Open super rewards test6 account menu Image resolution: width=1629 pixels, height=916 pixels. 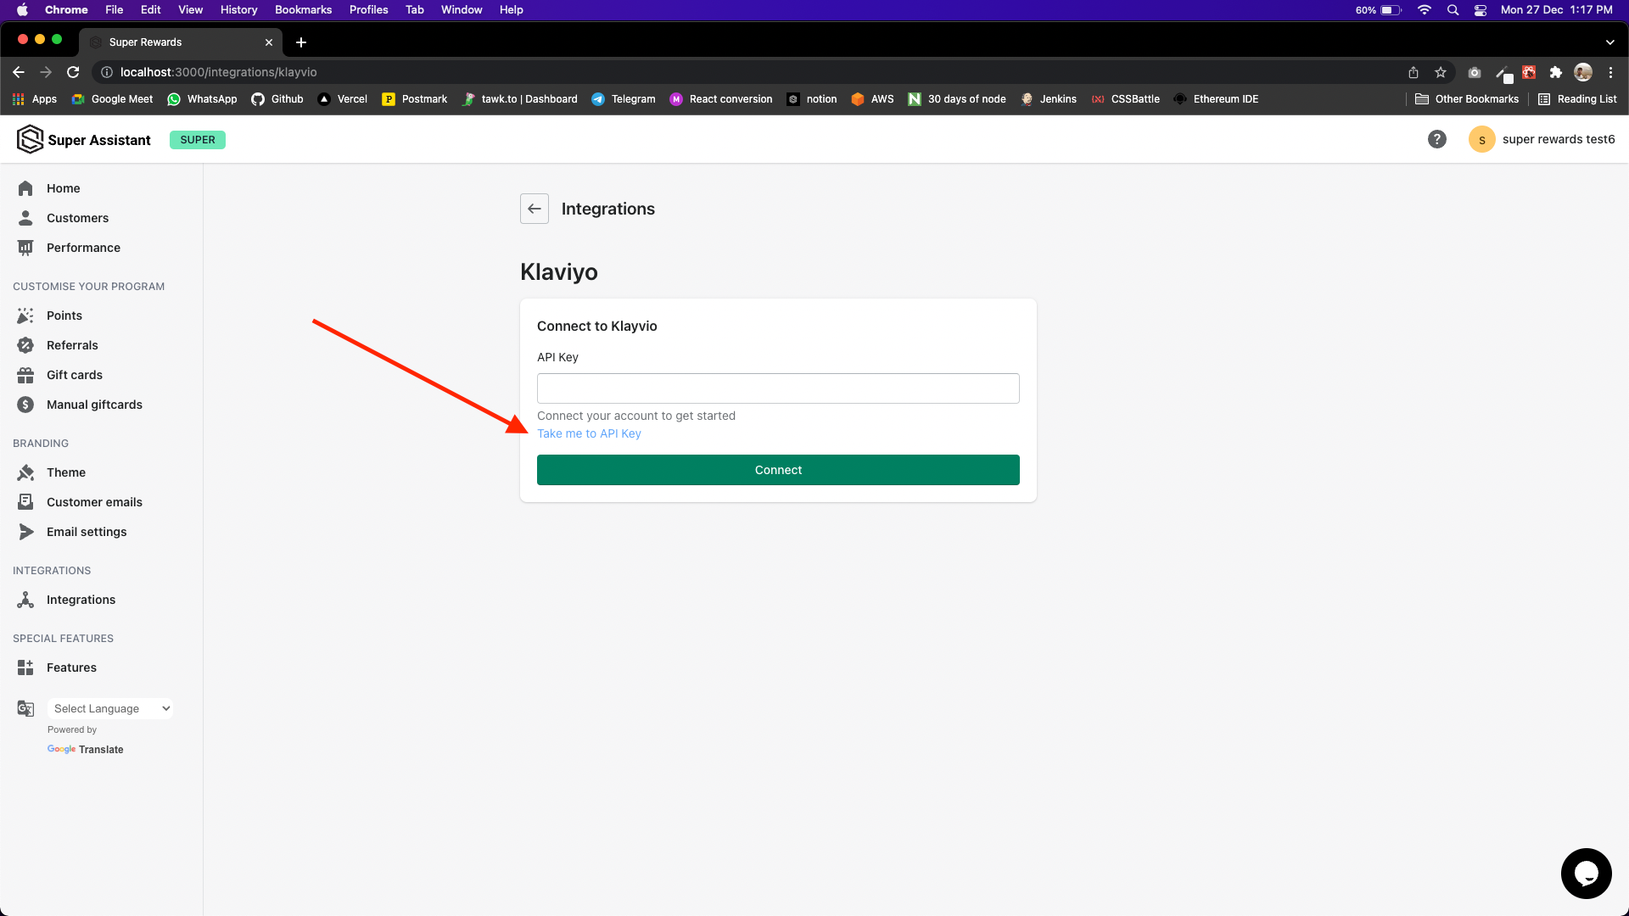point(1542,139)
